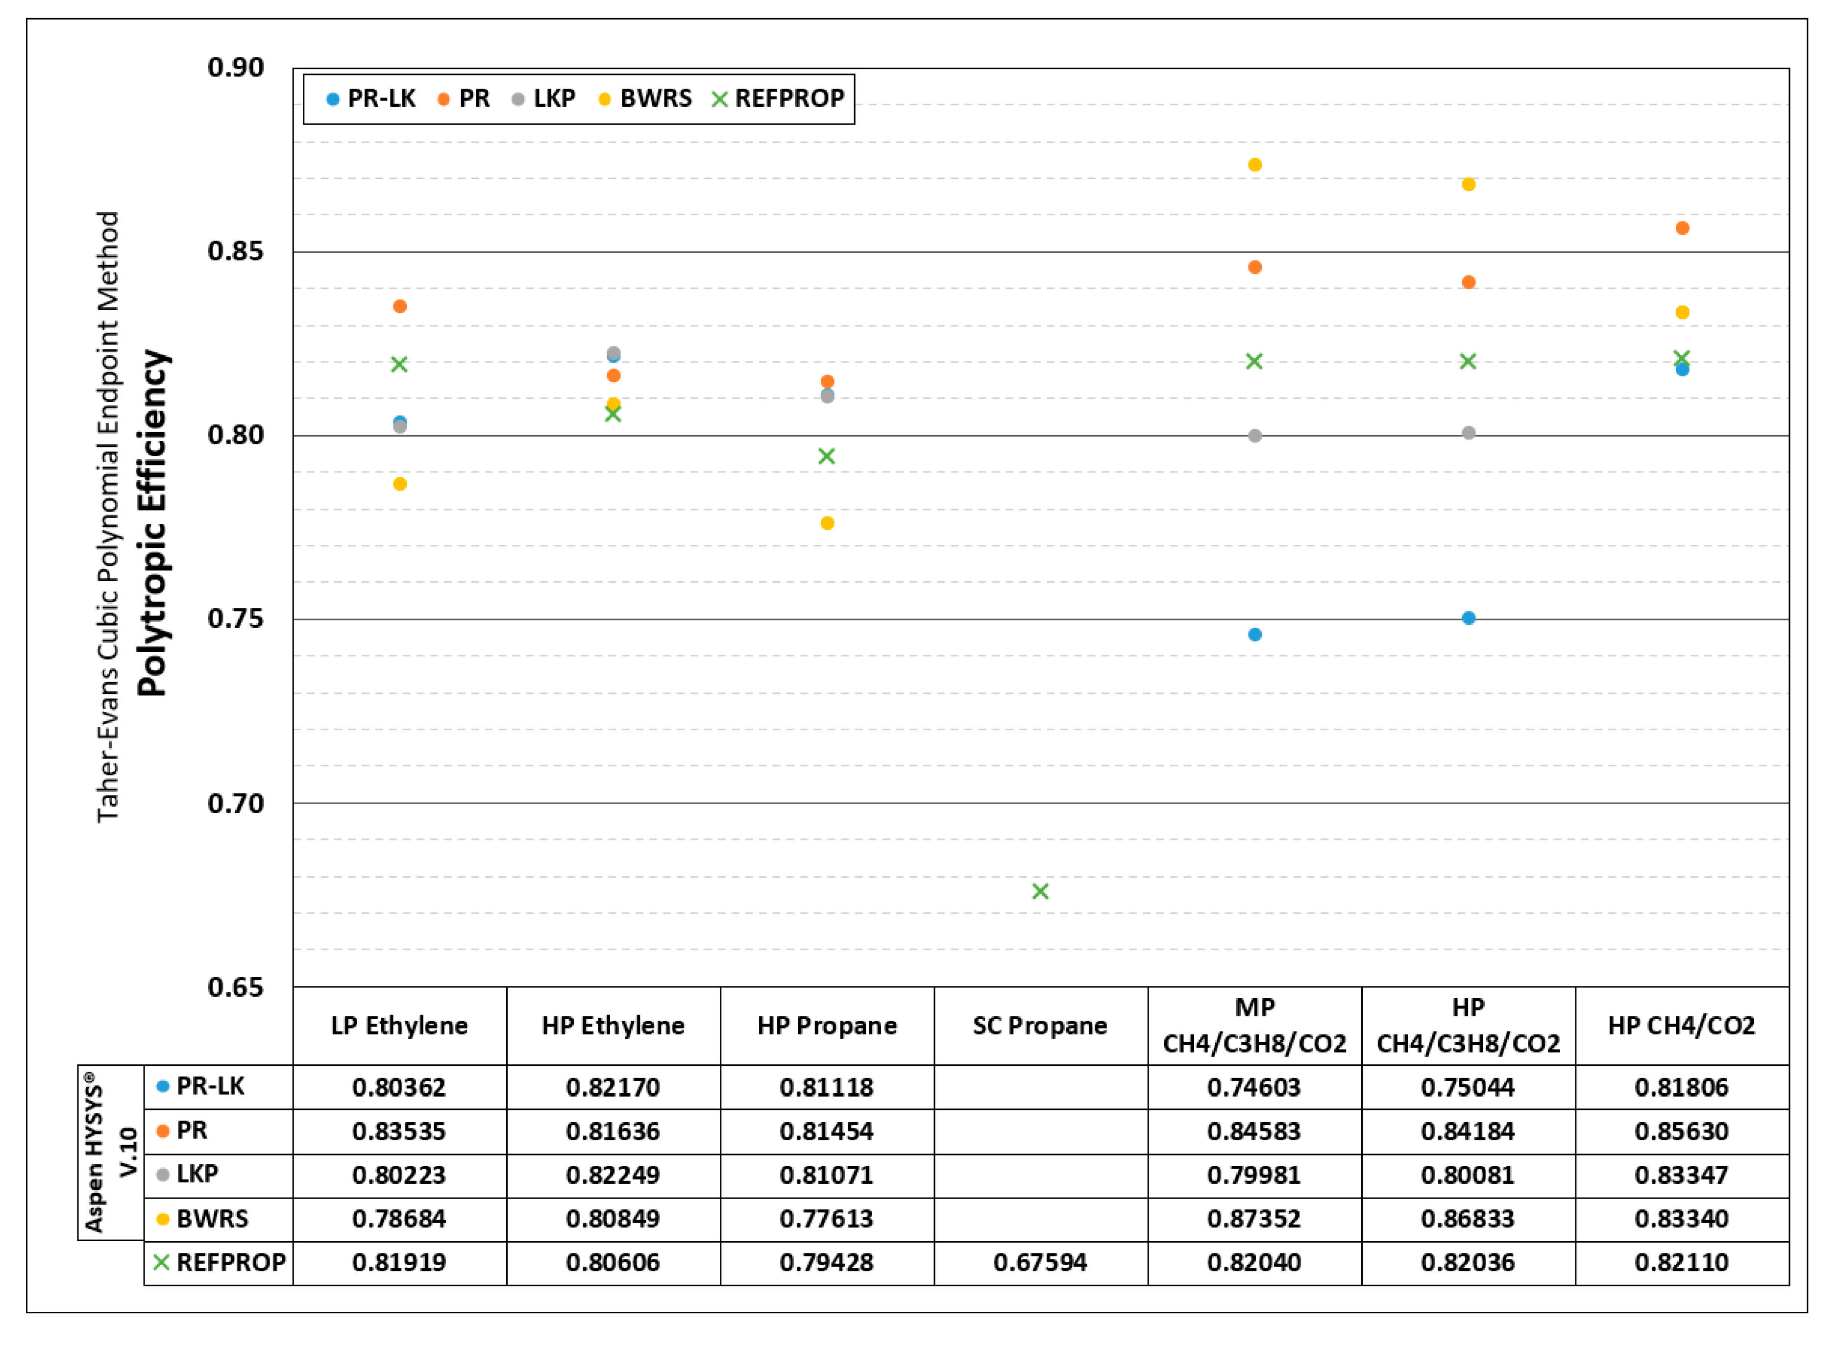
Task: Click the SC Propane REFPROP cross point
Action: click(1040, 890)
